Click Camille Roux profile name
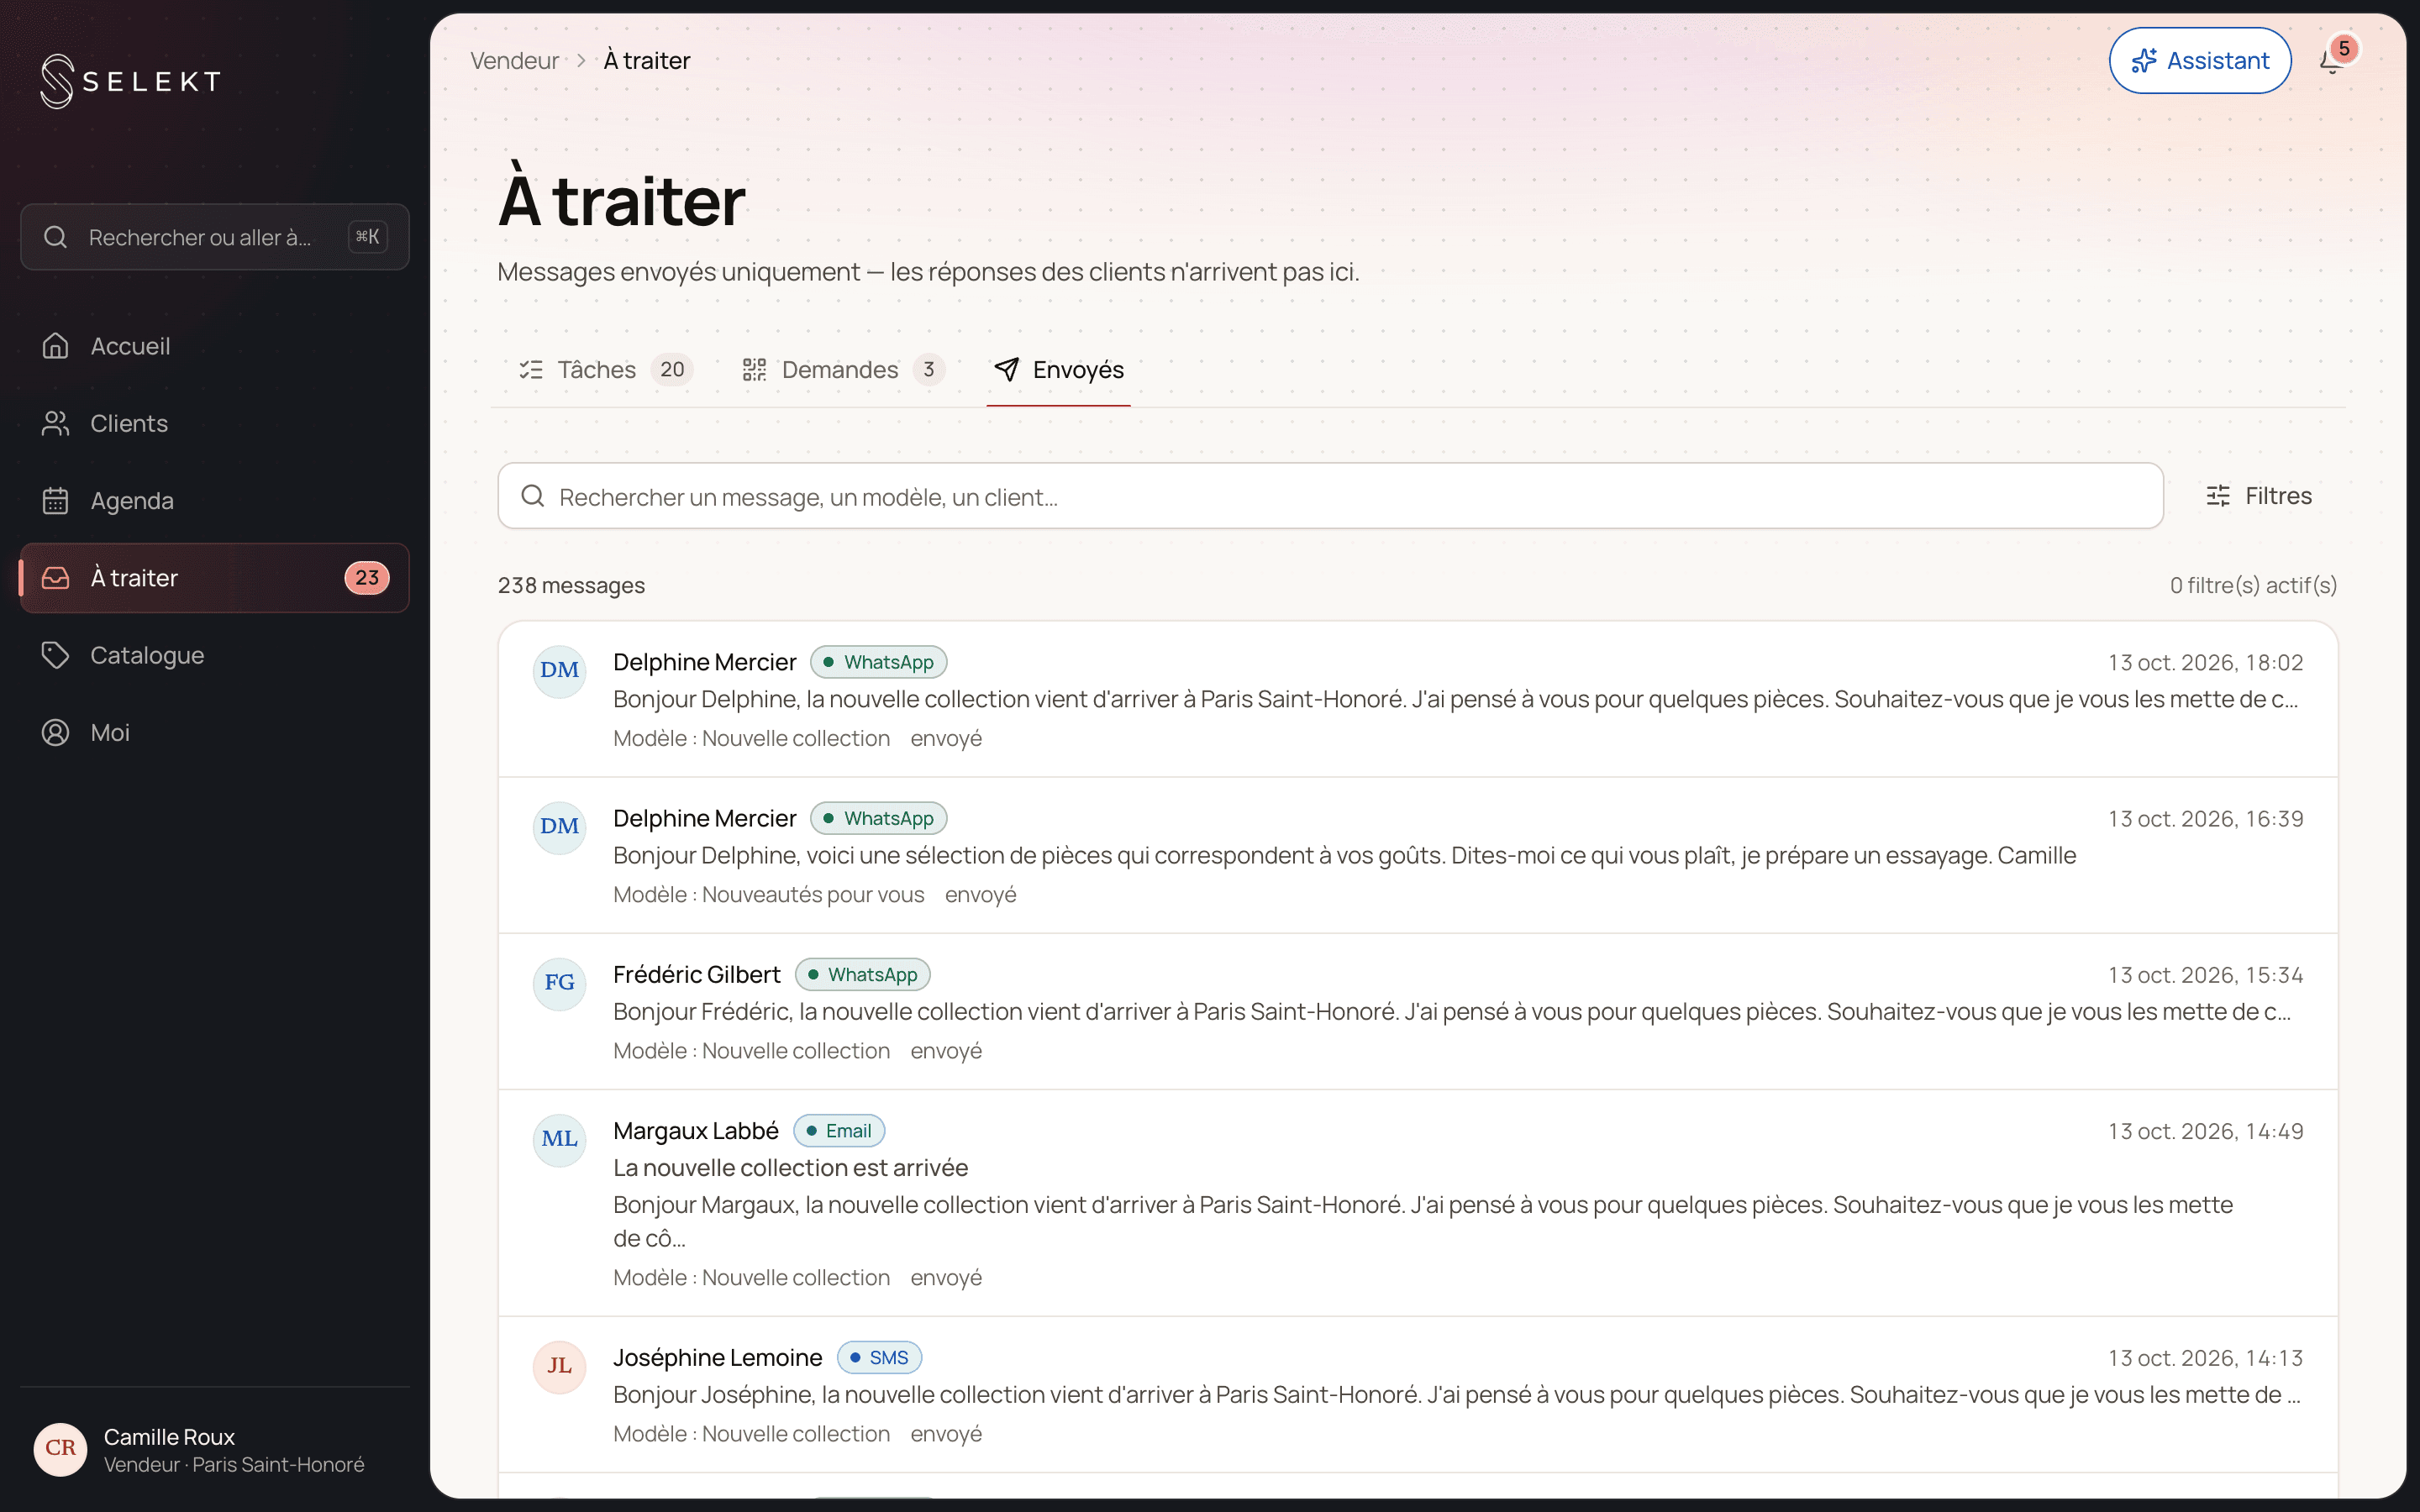 click(x=169, y=1437)
